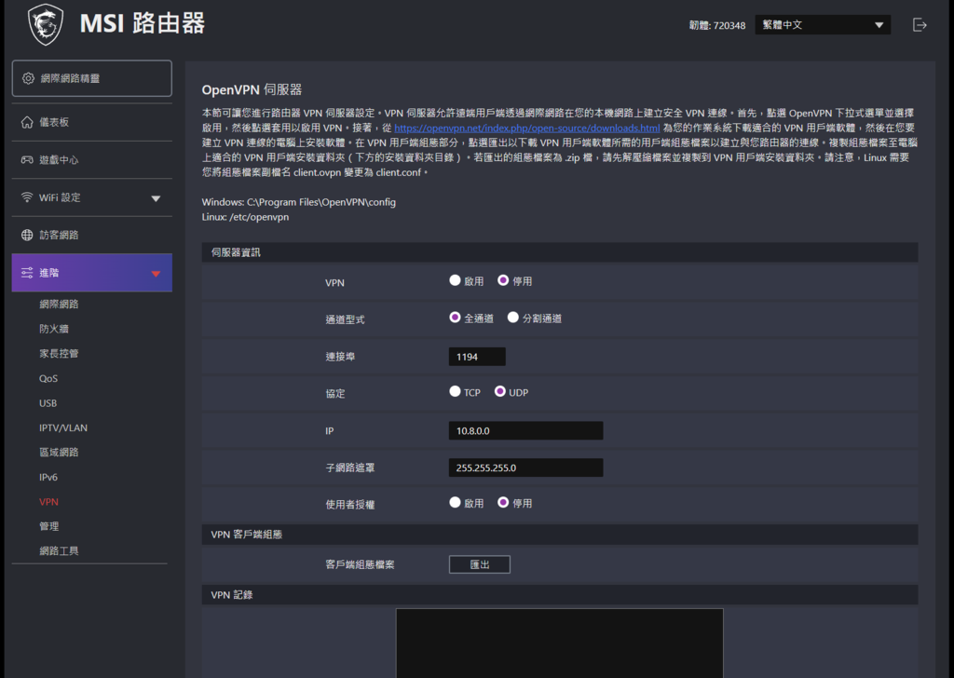Image resolution: width=954 pixels, height=678 pixels.
Task: Select VPN 停用 radio button
Action: click(503, 280)
